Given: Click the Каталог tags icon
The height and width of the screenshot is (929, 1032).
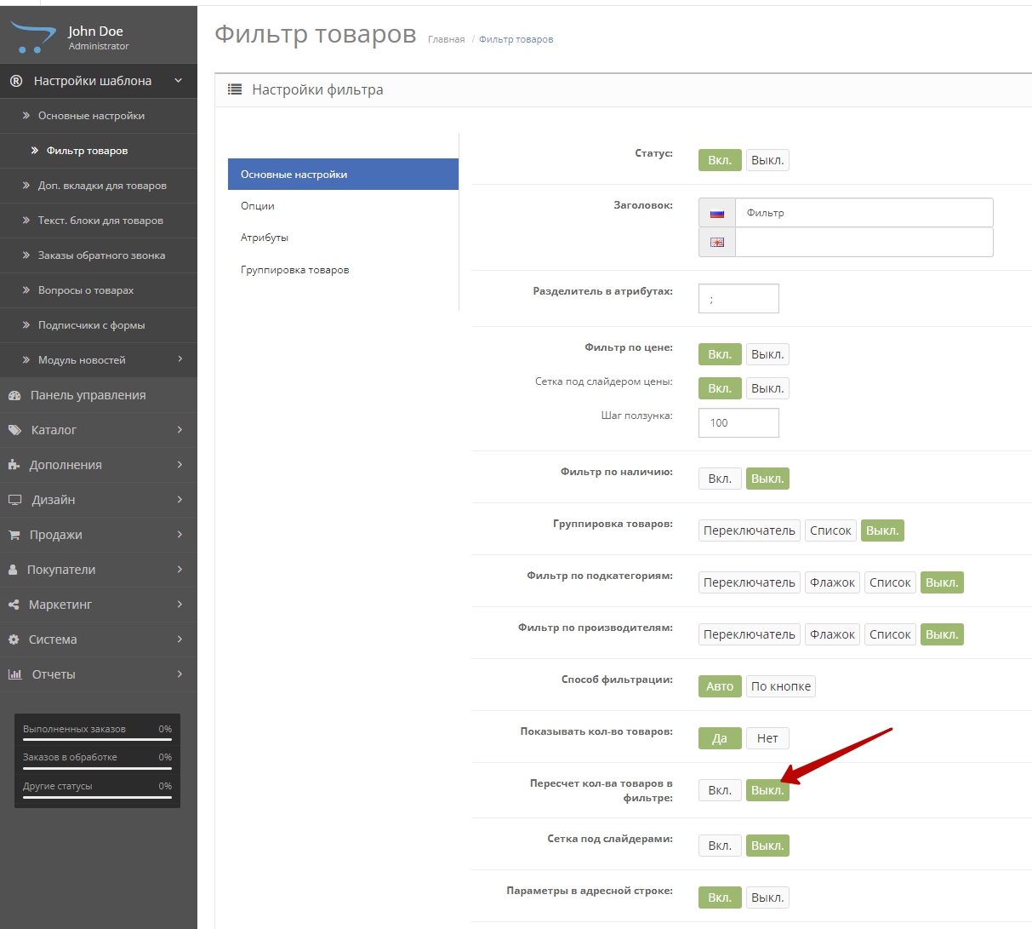Looking at the screenshot, I should click(x=14, y=430).
